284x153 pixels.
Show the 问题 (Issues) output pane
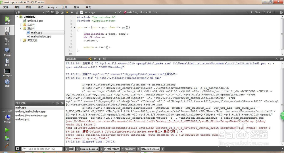70,149
